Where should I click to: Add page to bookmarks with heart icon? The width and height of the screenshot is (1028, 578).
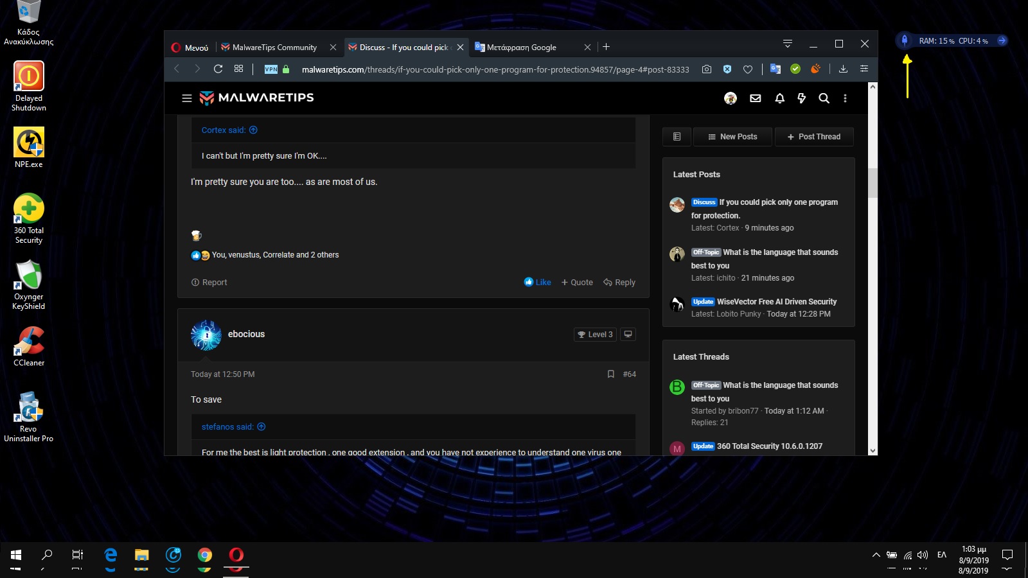pos(748,69)
